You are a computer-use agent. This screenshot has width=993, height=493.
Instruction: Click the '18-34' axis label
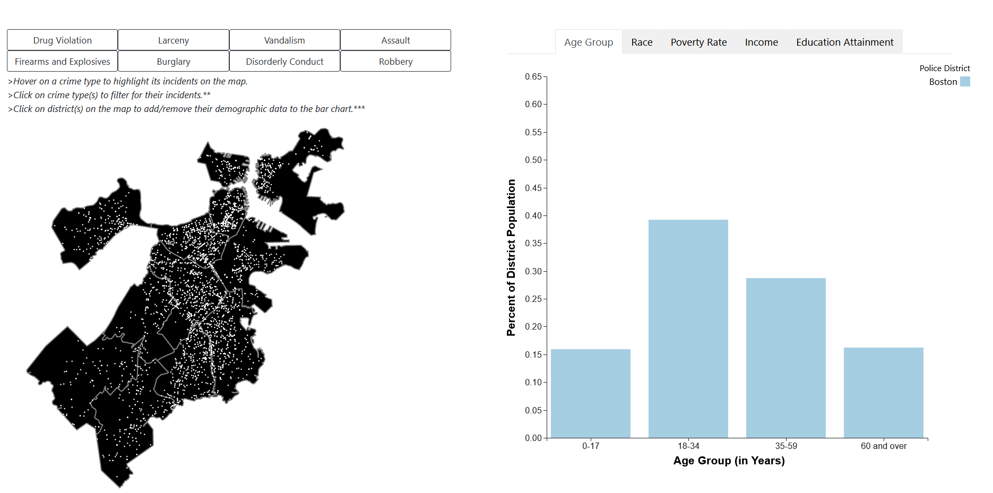688,446
